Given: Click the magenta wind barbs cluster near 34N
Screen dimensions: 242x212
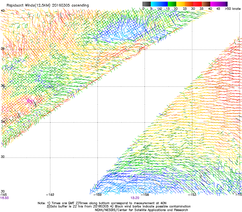Looking at the screenshot, I should point(30,101).
